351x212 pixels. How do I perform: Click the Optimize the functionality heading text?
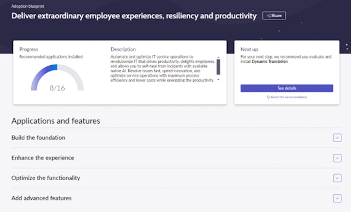[46, 178]
